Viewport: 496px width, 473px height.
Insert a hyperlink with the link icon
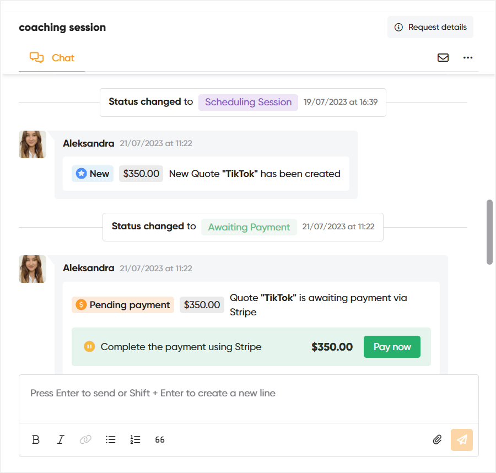click(x=85, y=440)
